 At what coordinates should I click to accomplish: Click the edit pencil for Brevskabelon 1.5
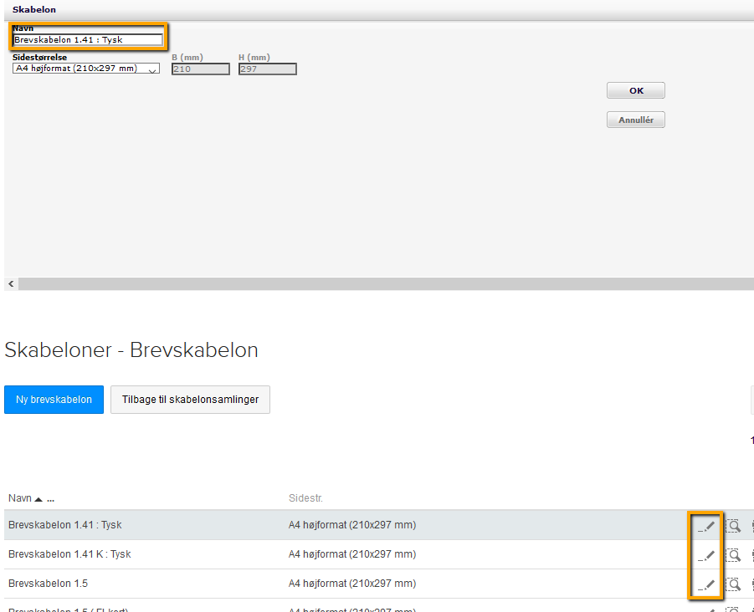click(708, 584)
